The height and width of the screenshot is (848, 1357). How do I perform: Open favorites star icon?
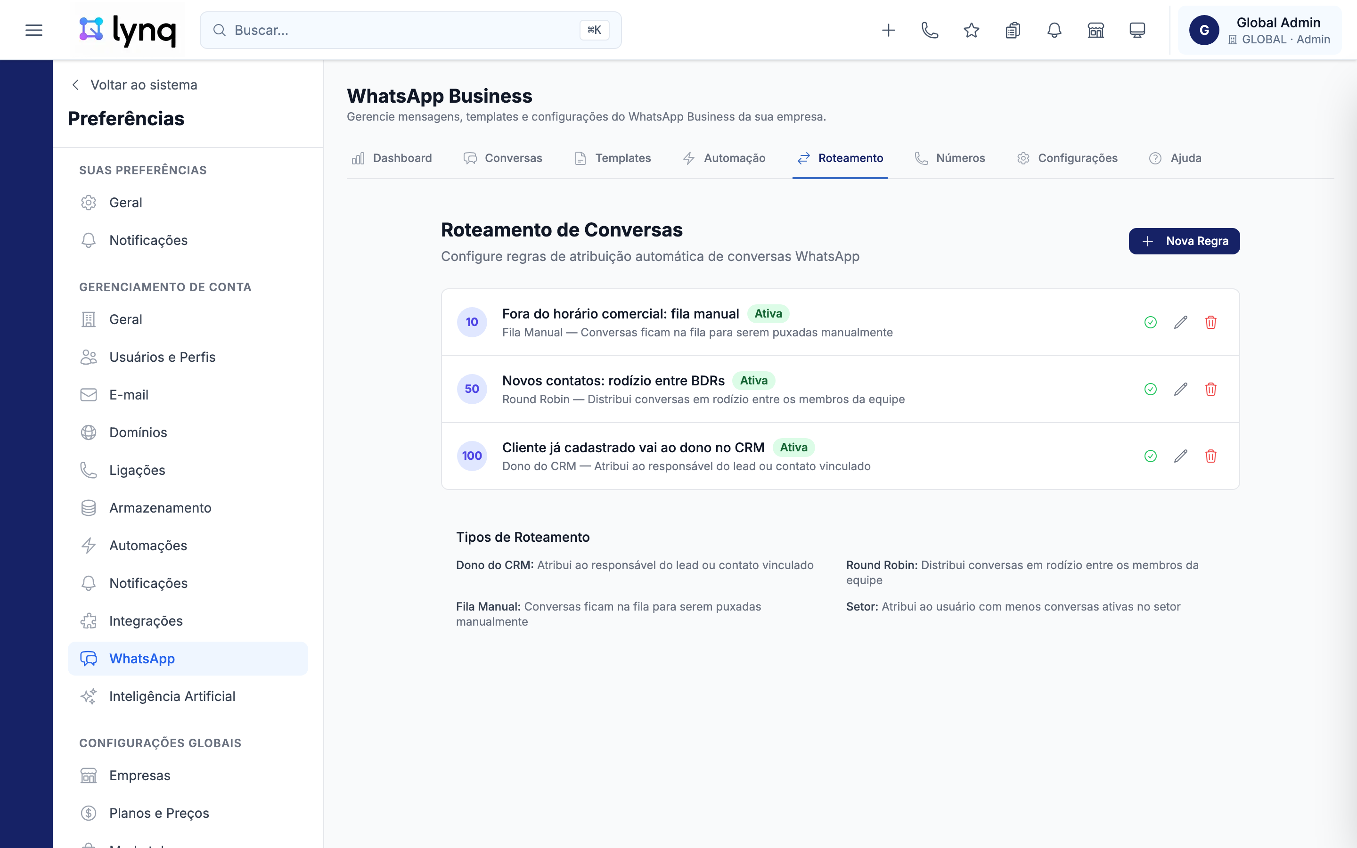971,30
